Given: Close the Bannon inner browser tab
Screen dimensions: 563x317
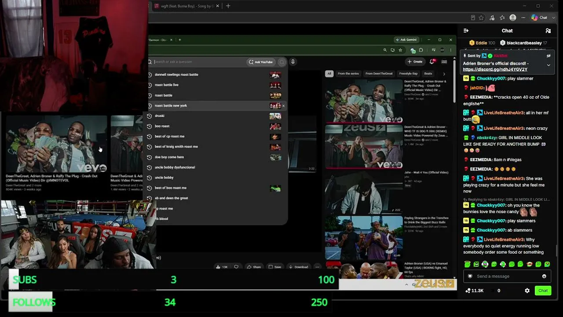Looking at the screenshot, I should pos(171,40).
